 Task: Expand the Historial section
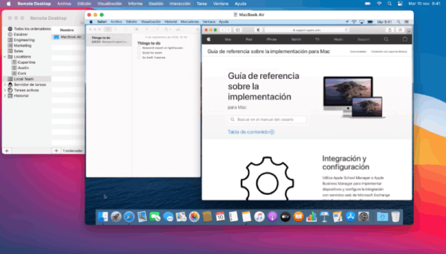coord(5,96)
